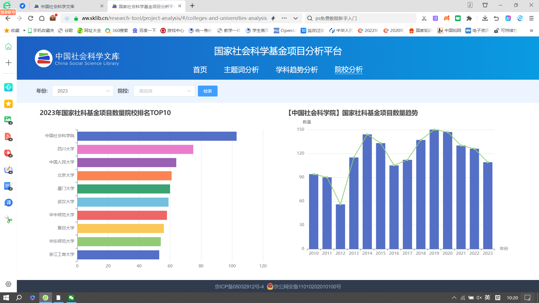Viewport: 539px width, 303px height.
Task: Toggle the 英 input language indicator
Action: [487, 298]
